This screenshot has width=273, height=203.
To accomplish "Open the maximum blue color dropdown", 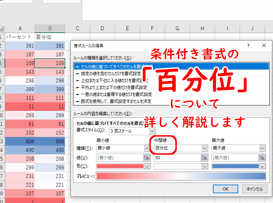I will coord(262,167).
